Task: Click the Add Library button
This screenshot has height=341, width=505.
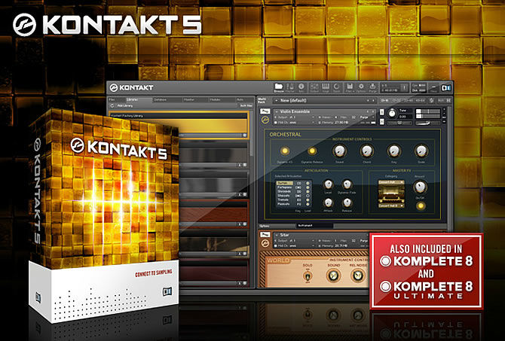Action: 125,105
